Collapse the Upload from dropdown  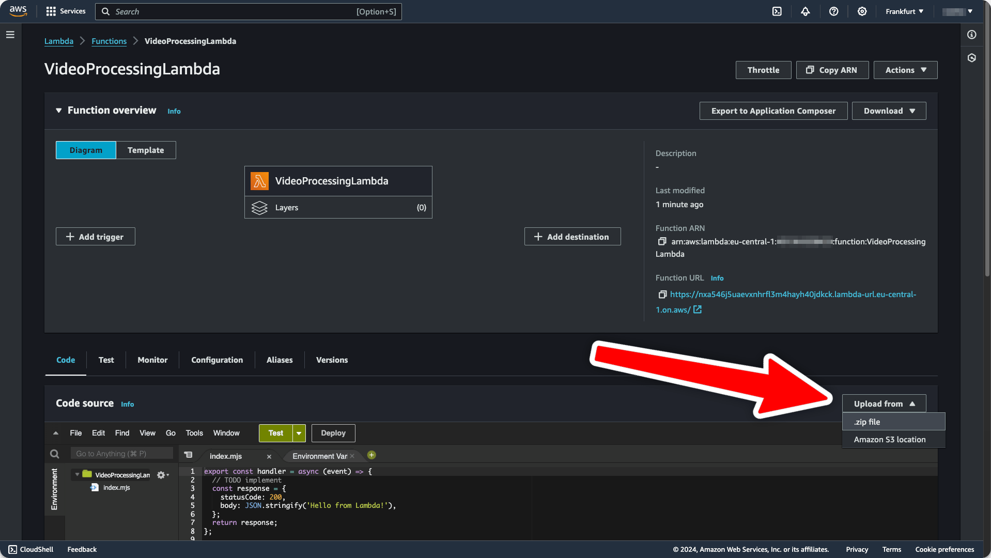click(x=884, y=404)
